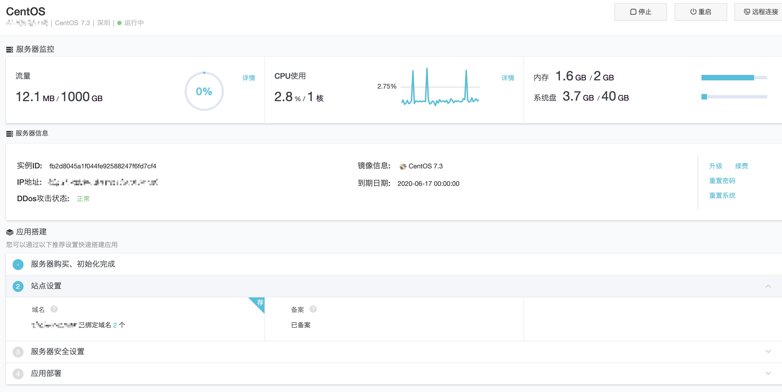The height and width of the screenshot is (392, 782).
Task: Collapse the 站点设置 section chevron
Action: pos(768,286)
